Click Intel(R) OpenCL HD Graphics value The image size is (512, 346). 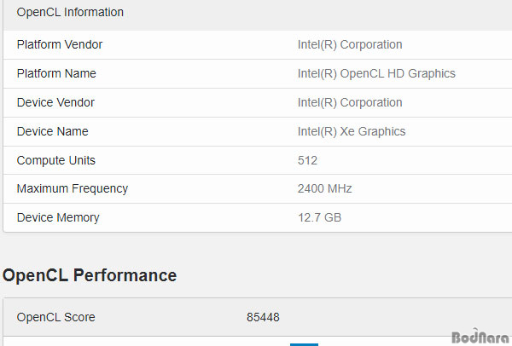pos(376,73)
